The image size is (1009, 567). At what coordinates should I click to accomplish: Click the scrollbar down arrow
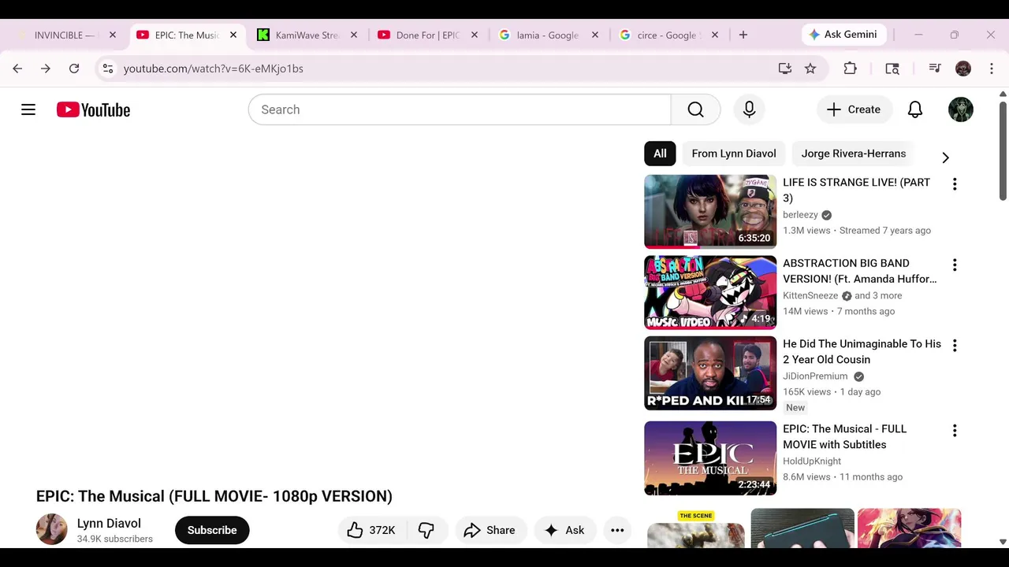(x=1003, y=542)
